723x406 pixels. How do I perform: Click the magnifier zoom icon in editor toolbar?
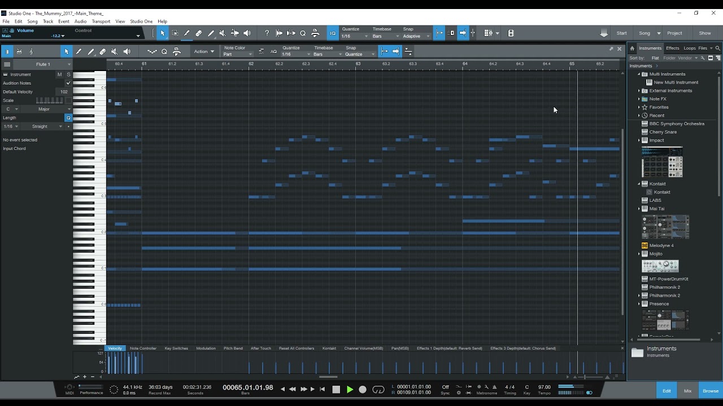click(164, 51)
